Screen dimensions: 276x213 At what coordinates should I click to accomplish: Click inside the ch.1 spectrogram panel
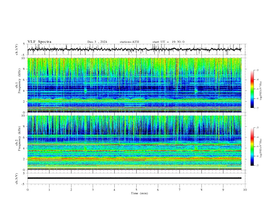[x=134, y=85]
